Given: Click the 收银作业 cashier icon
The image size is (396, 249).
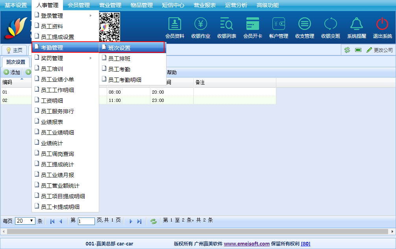Looking at the screenshot, I should coord(201,24).
